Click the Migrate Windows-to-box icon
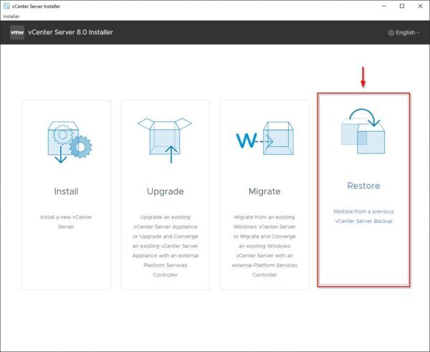The image size is (430, 352). (264, 141)
